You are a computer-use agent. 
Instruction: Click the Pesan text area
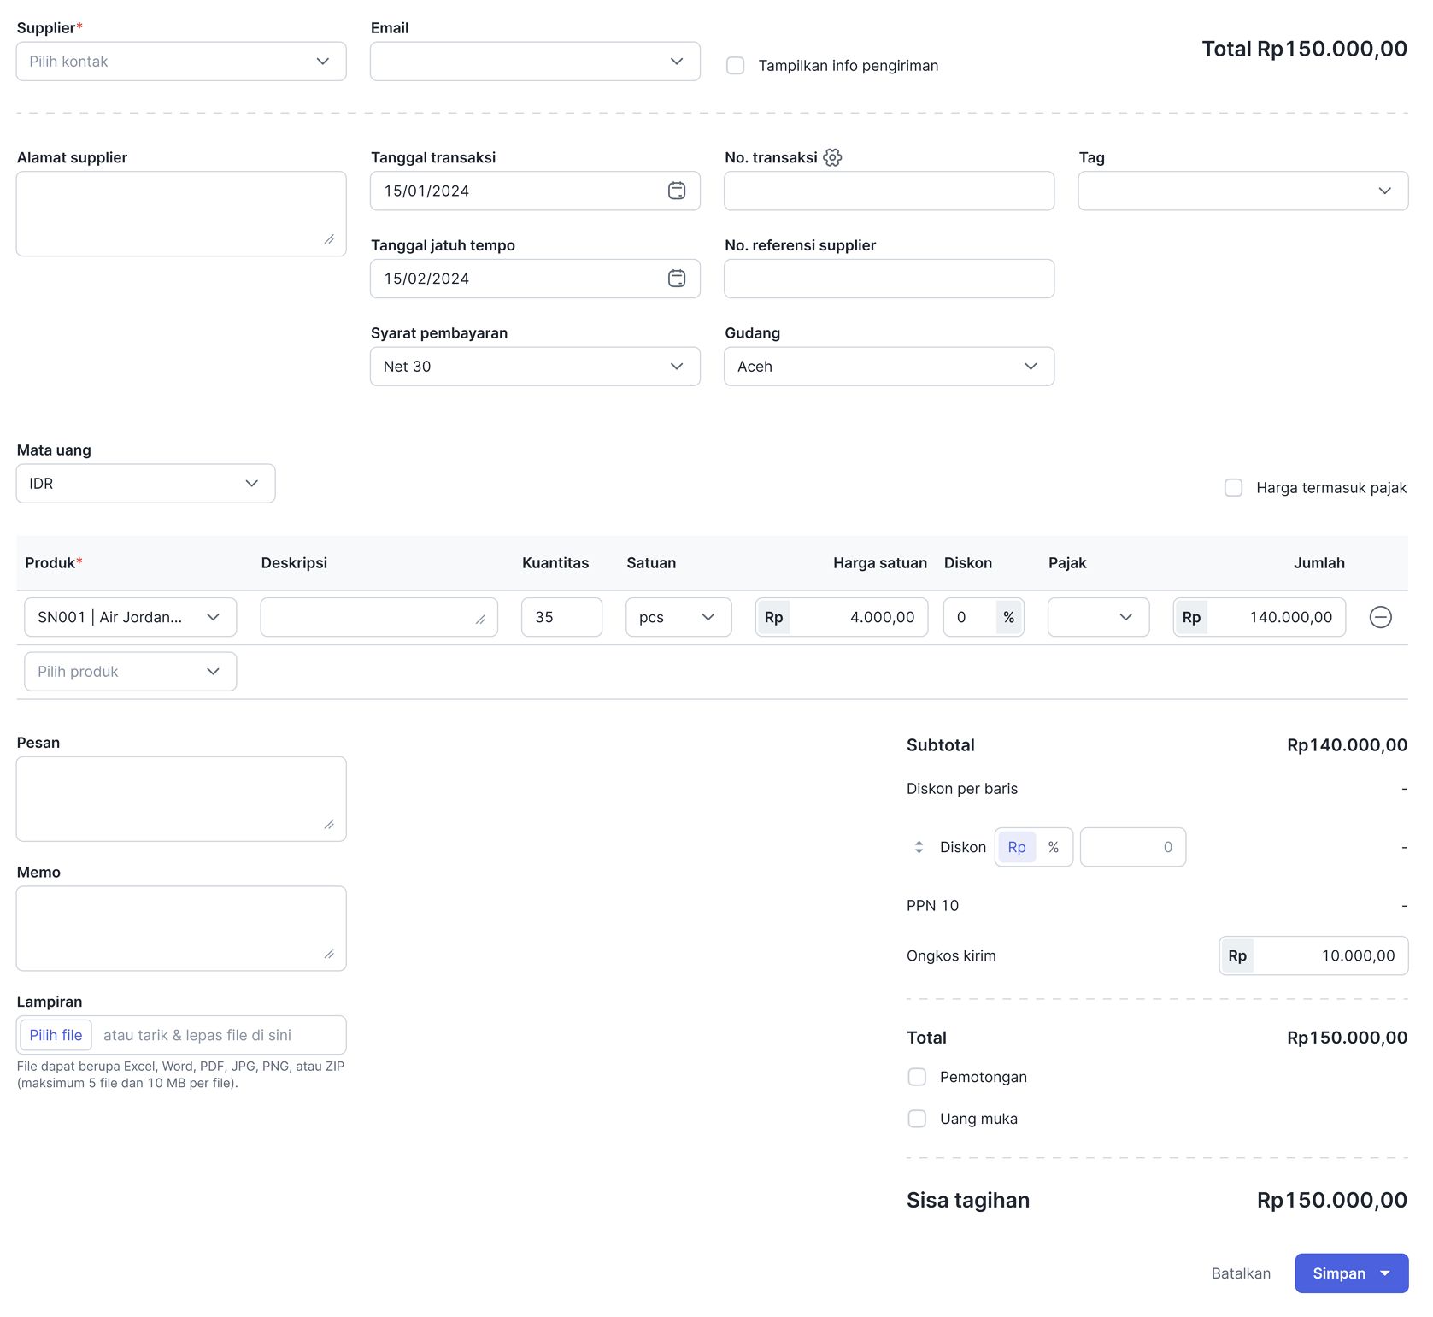(181, 799)
